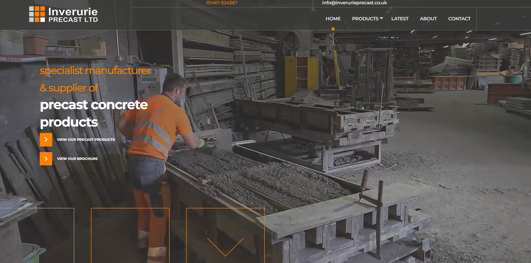Image resolution: width=531 pixels, height=263 pixels.
Task: Click the grey outlined box at bottom left
Action: [x=37, y=235]
